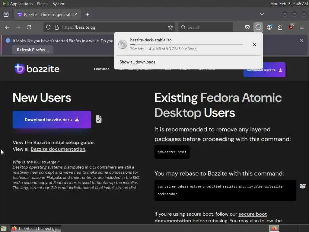
Task: Cancel the bazzite-deck-stable.iso download
Action: click(254, 44)
